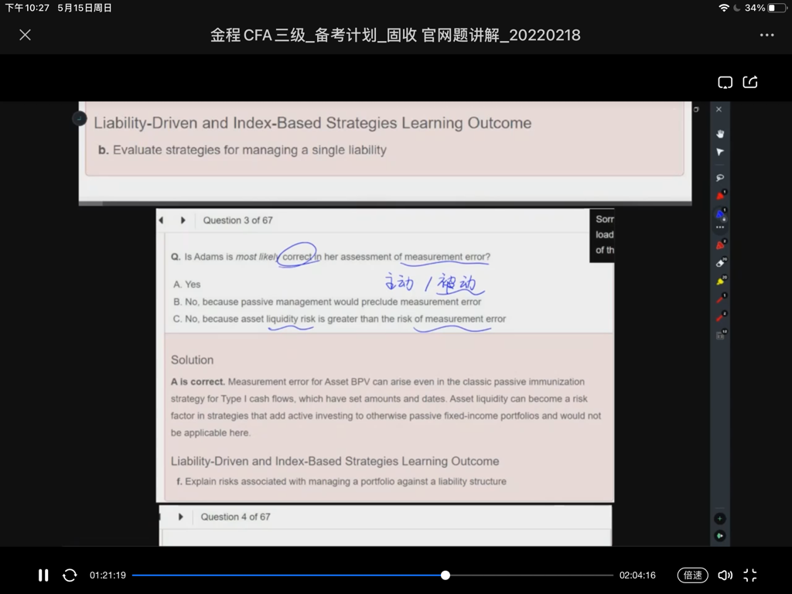Mute the video volume
Image resolution: width=792 pixels, height=594 pixels.
pyautogui.click(x=725, y=575)
